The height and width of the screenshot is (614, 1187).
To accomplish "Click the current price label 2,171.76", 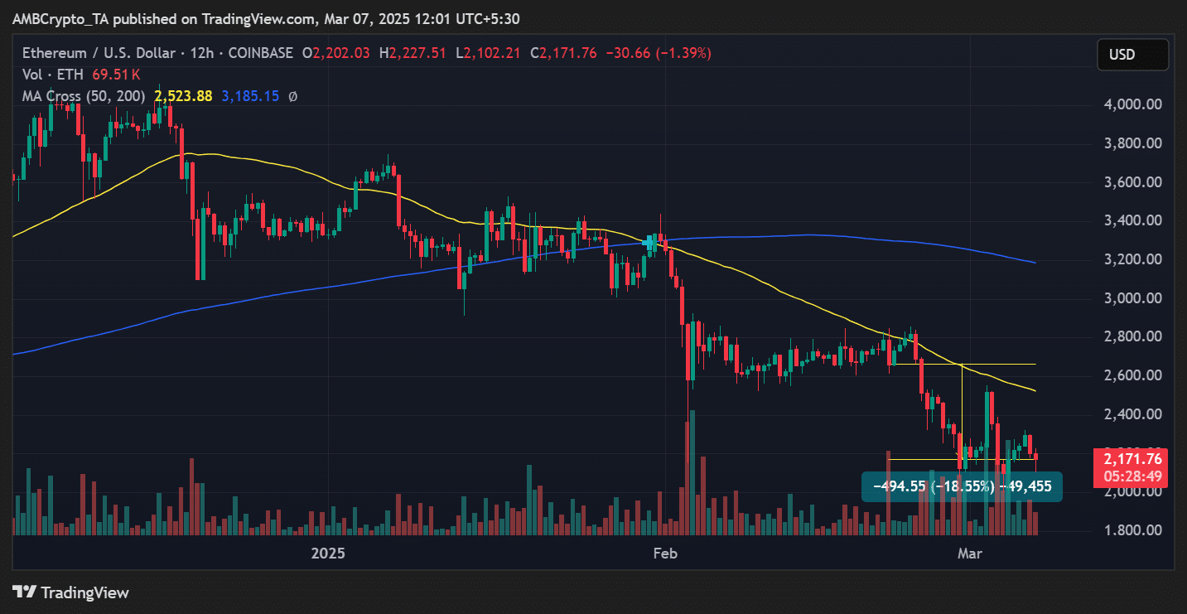I will click(1132, 459).
